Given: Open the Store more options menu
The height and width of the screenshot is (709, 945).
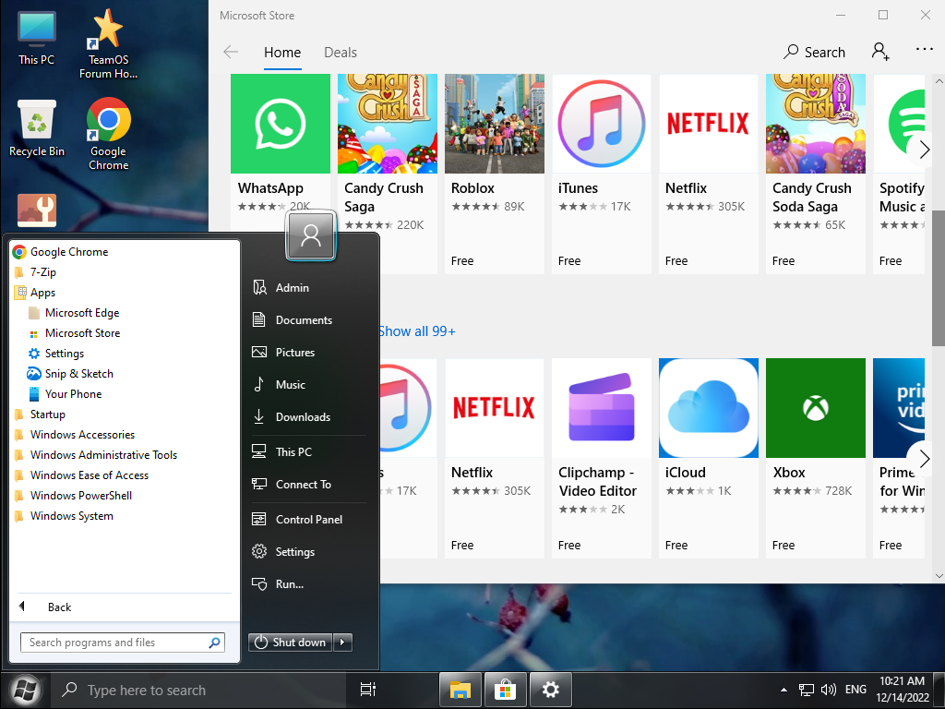Looking at the screenshot, I should point(924,50).
